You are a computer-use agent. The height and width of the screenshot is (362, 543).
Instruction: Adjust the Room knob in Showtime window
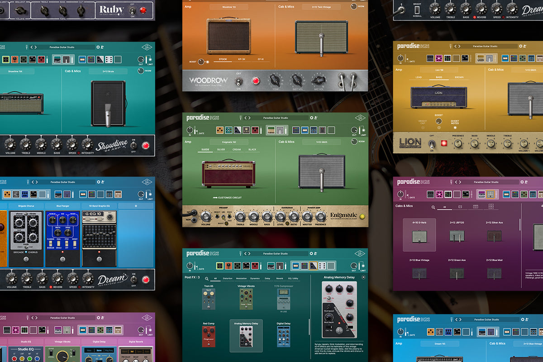(140, 71)
